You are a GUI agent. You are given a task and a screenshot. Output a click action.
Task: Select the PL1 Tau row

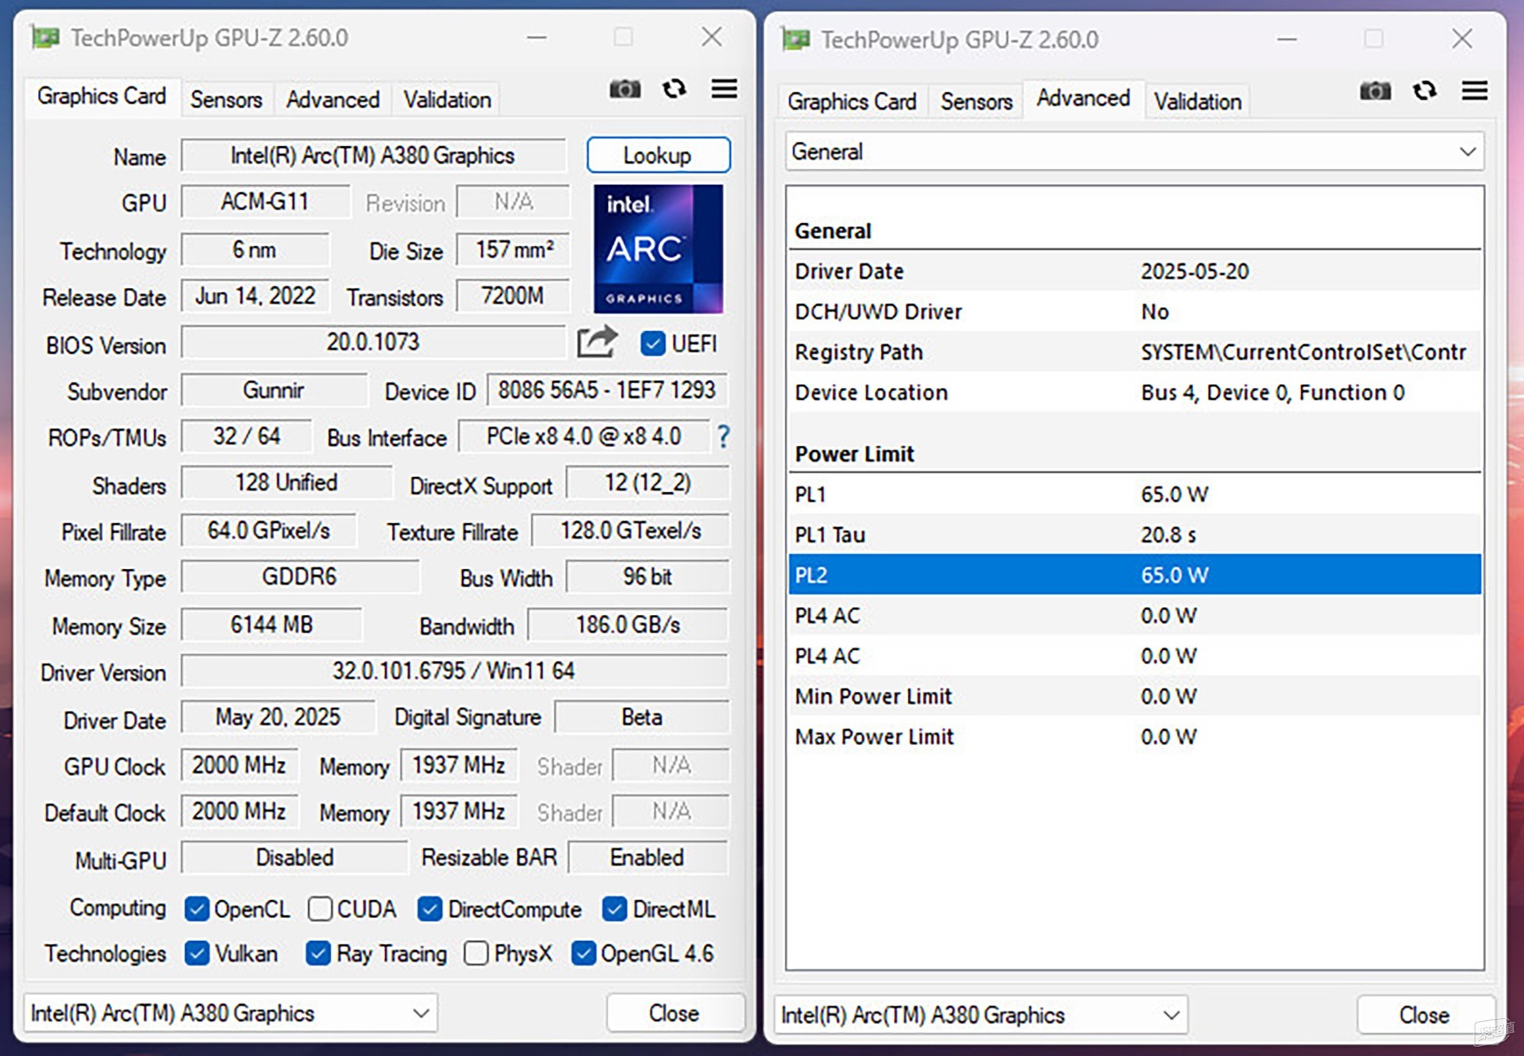click(1135, 534)
